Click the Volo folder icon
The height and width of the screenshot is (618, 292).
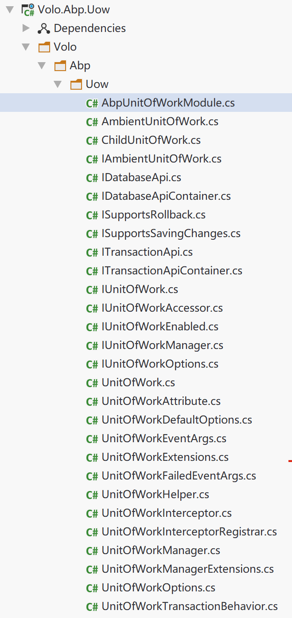pos(44,47)
